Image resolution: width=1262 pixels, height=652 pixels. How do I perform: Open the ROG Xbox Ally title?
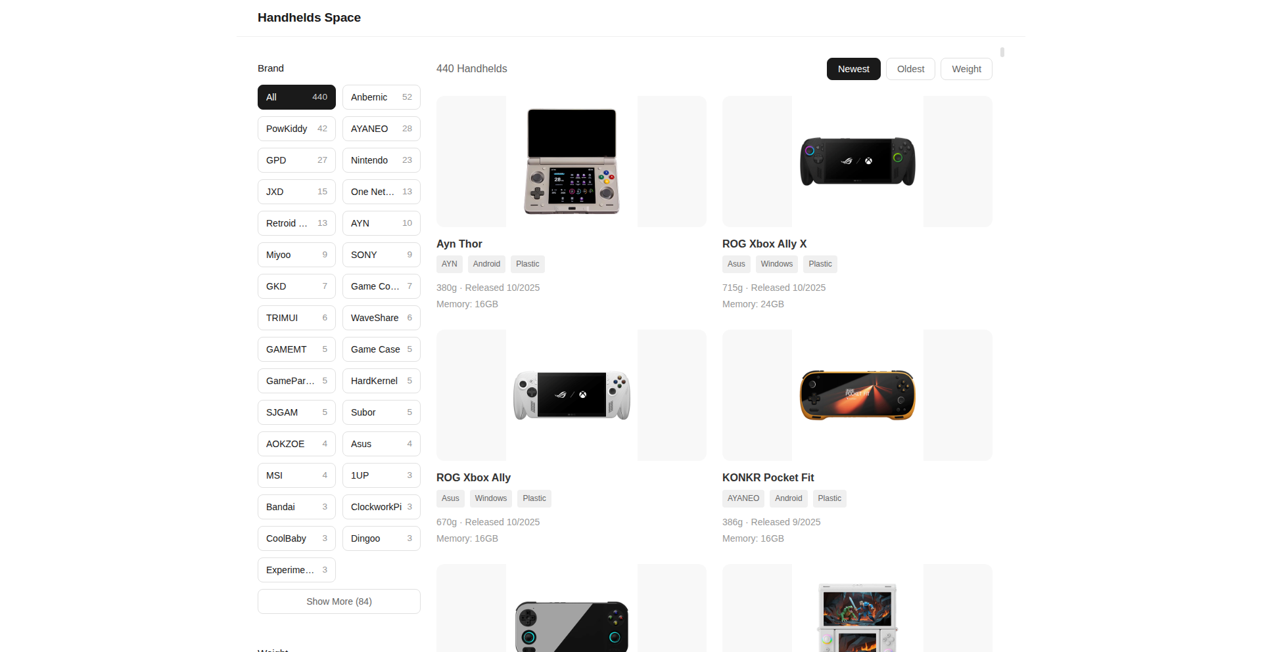[x=473, y=477]
